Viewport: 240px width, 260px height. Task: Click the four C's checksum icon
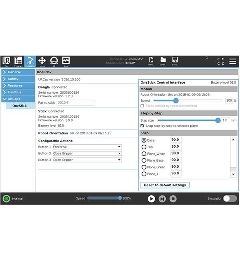click(x=221, y=61)
